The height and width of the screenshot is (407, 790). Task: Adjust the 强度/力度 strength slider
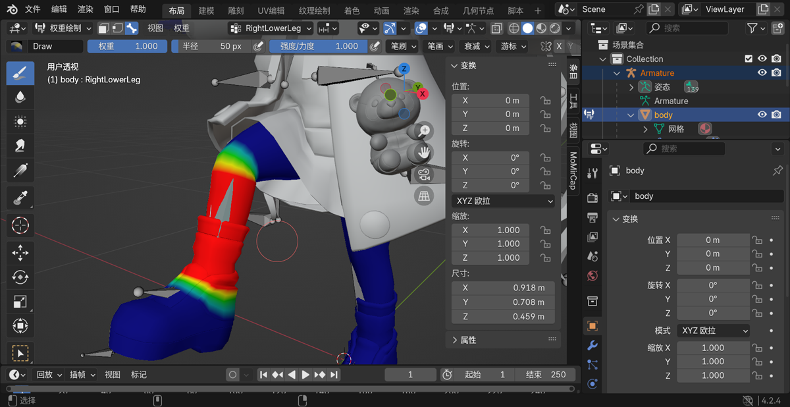coord(319,46)
